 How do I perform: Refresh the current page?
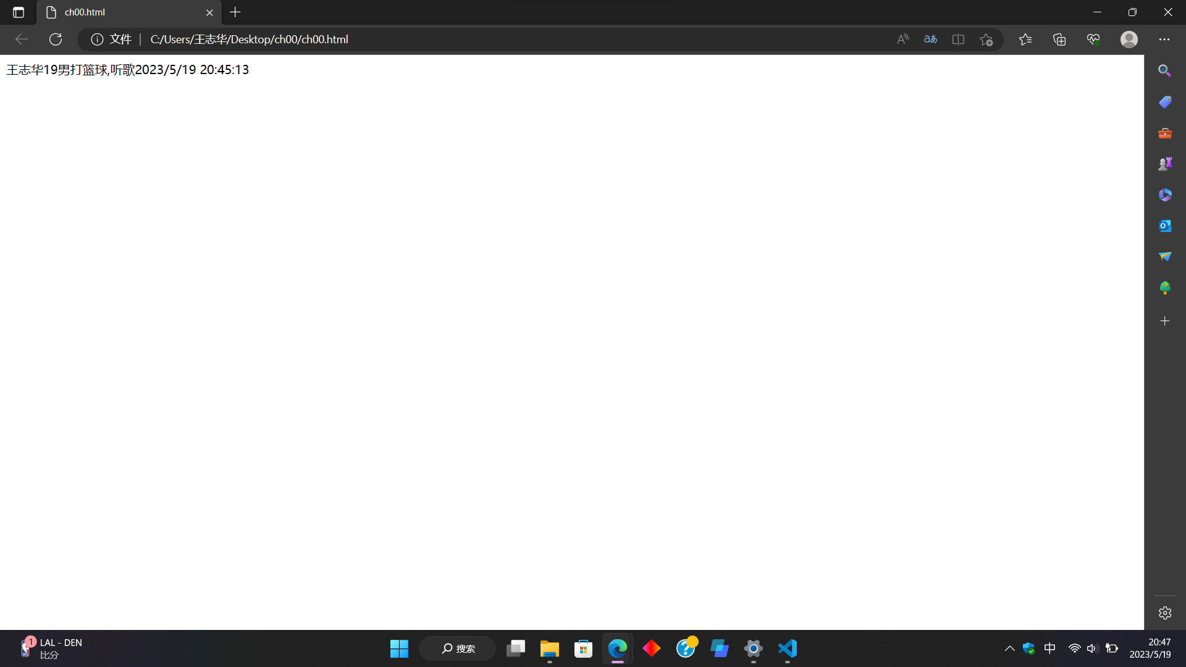[x=56, y=40]
